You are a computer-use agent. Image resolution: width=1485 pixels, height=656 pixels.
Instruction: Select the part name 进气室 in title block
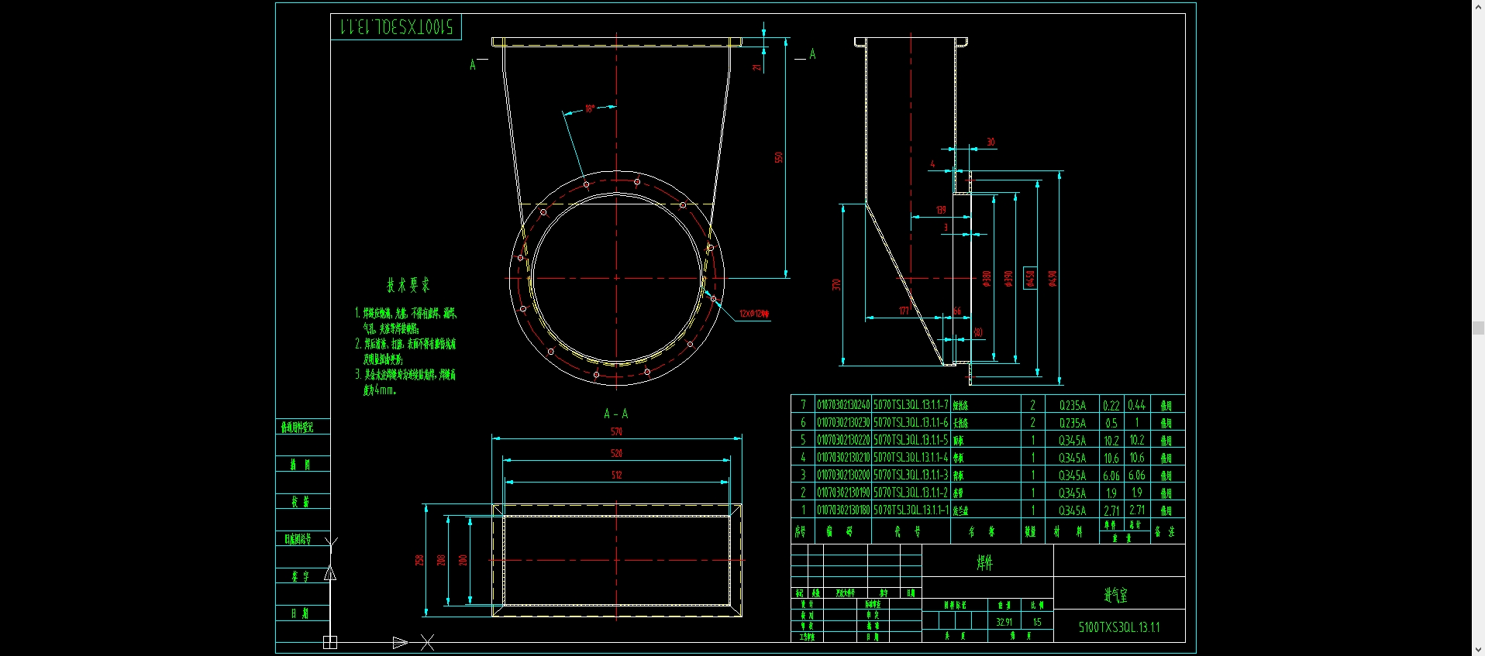[x=1116, y=595]
